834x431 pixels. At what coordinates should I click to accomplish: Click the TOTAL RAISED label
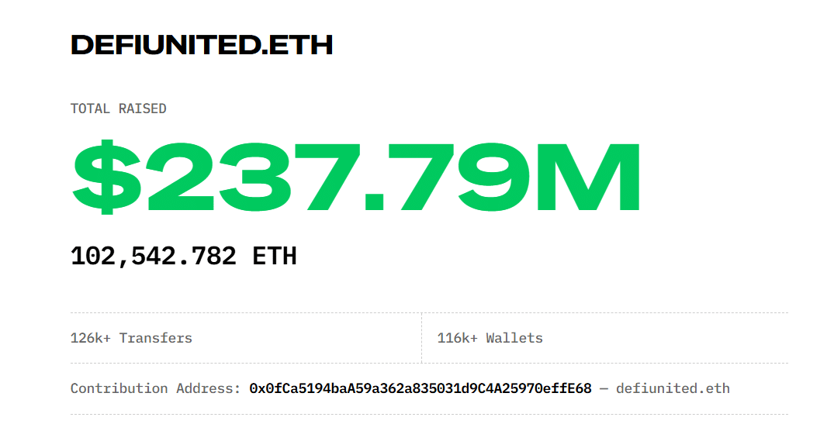[118, 109]
